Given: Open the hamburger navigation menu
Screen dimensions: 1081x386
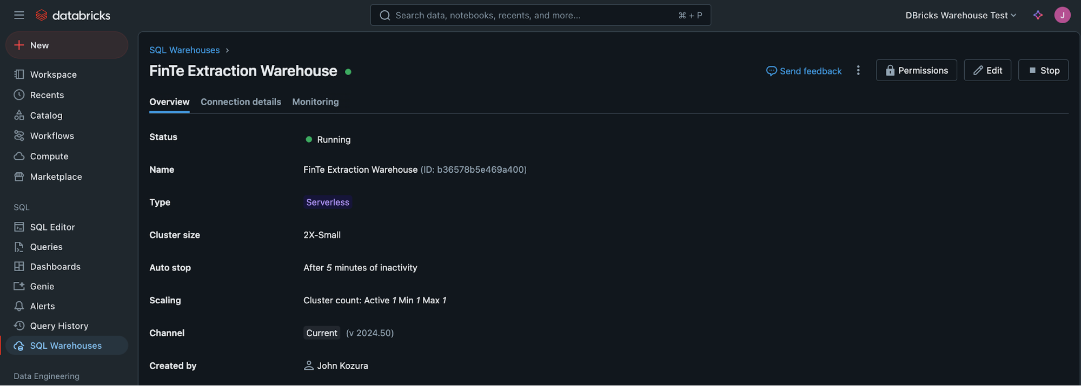Looking at the screenshot, I should click(x=19, y=15).
